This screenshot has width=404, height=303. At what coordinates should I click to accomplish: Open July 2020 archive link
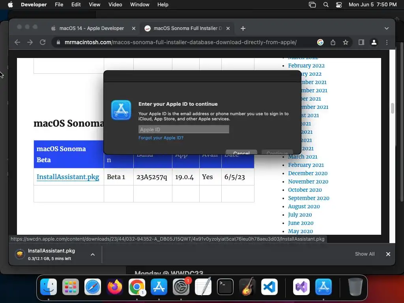click(300, 215)
